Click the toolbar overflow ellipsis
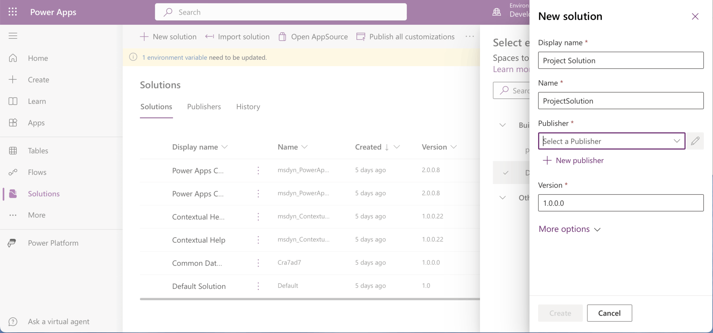 pyautogui.click(x=469, y=37)
